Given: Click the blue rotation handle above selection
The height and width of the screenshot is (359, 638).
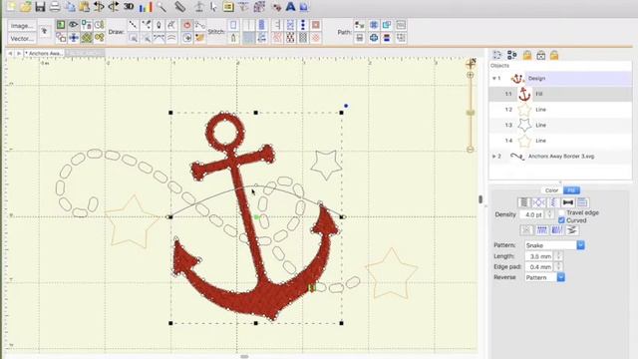Looking at the screenshot, I should pos(346,106).
